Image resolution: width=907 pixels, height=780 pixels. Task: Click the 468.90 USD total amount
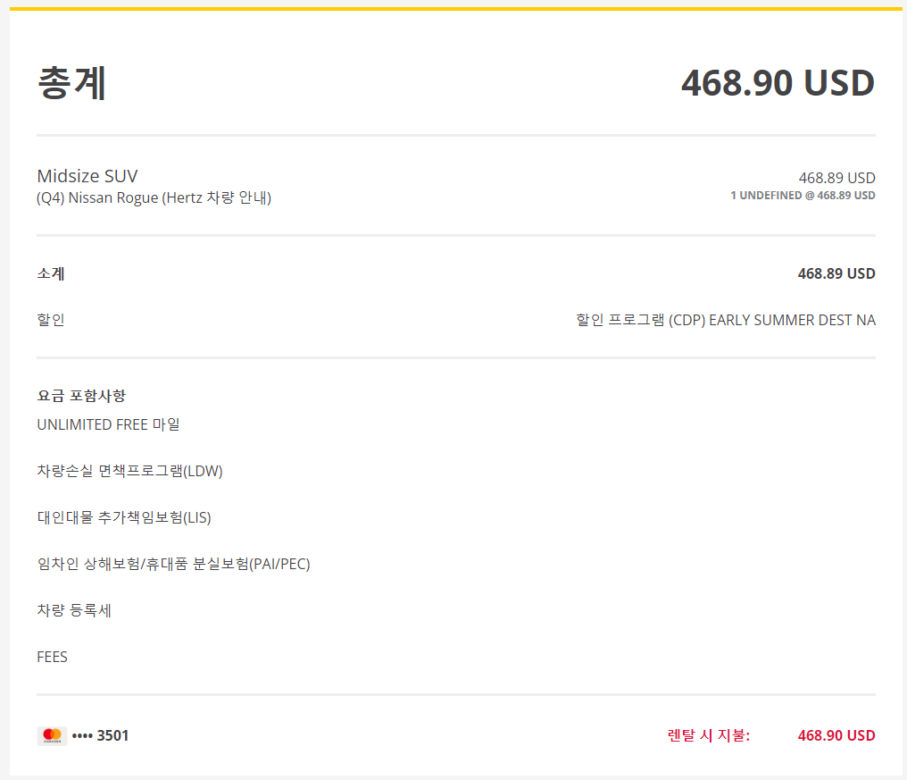(x=777, y=83)
